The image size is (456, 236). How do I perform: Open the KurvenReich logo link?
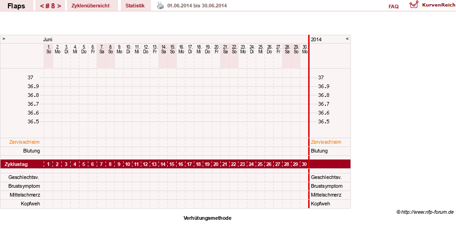[x=414, y=5]
